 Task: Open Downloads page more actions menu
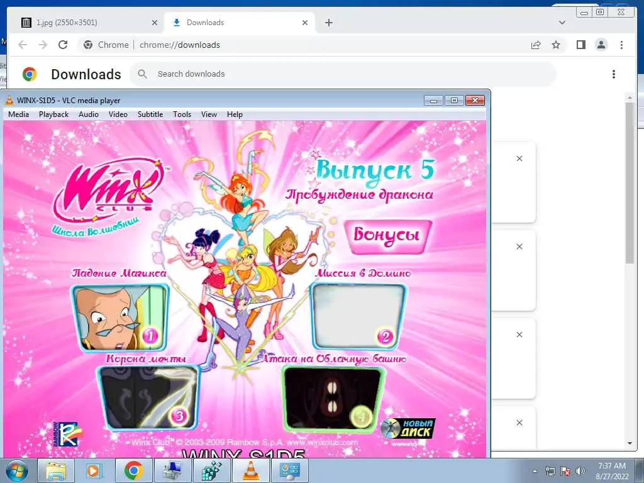tap(614, 74)
